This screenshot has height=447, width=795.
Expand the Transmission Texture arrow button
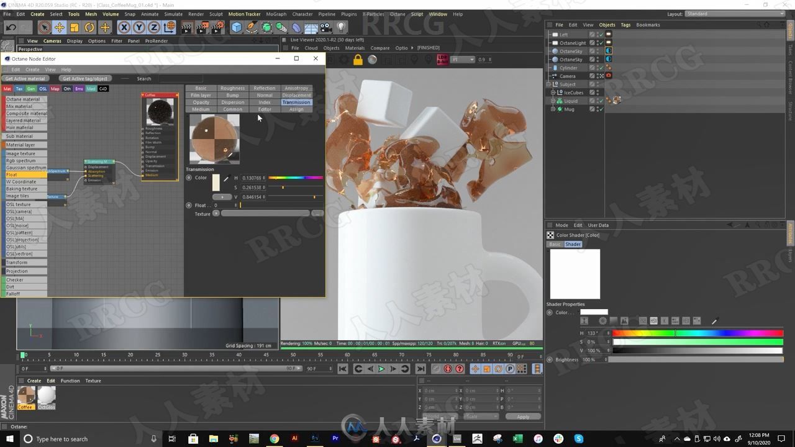click(x=216, y=214)
